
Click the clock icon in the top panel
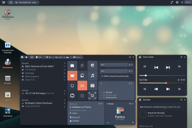[11, 2]
